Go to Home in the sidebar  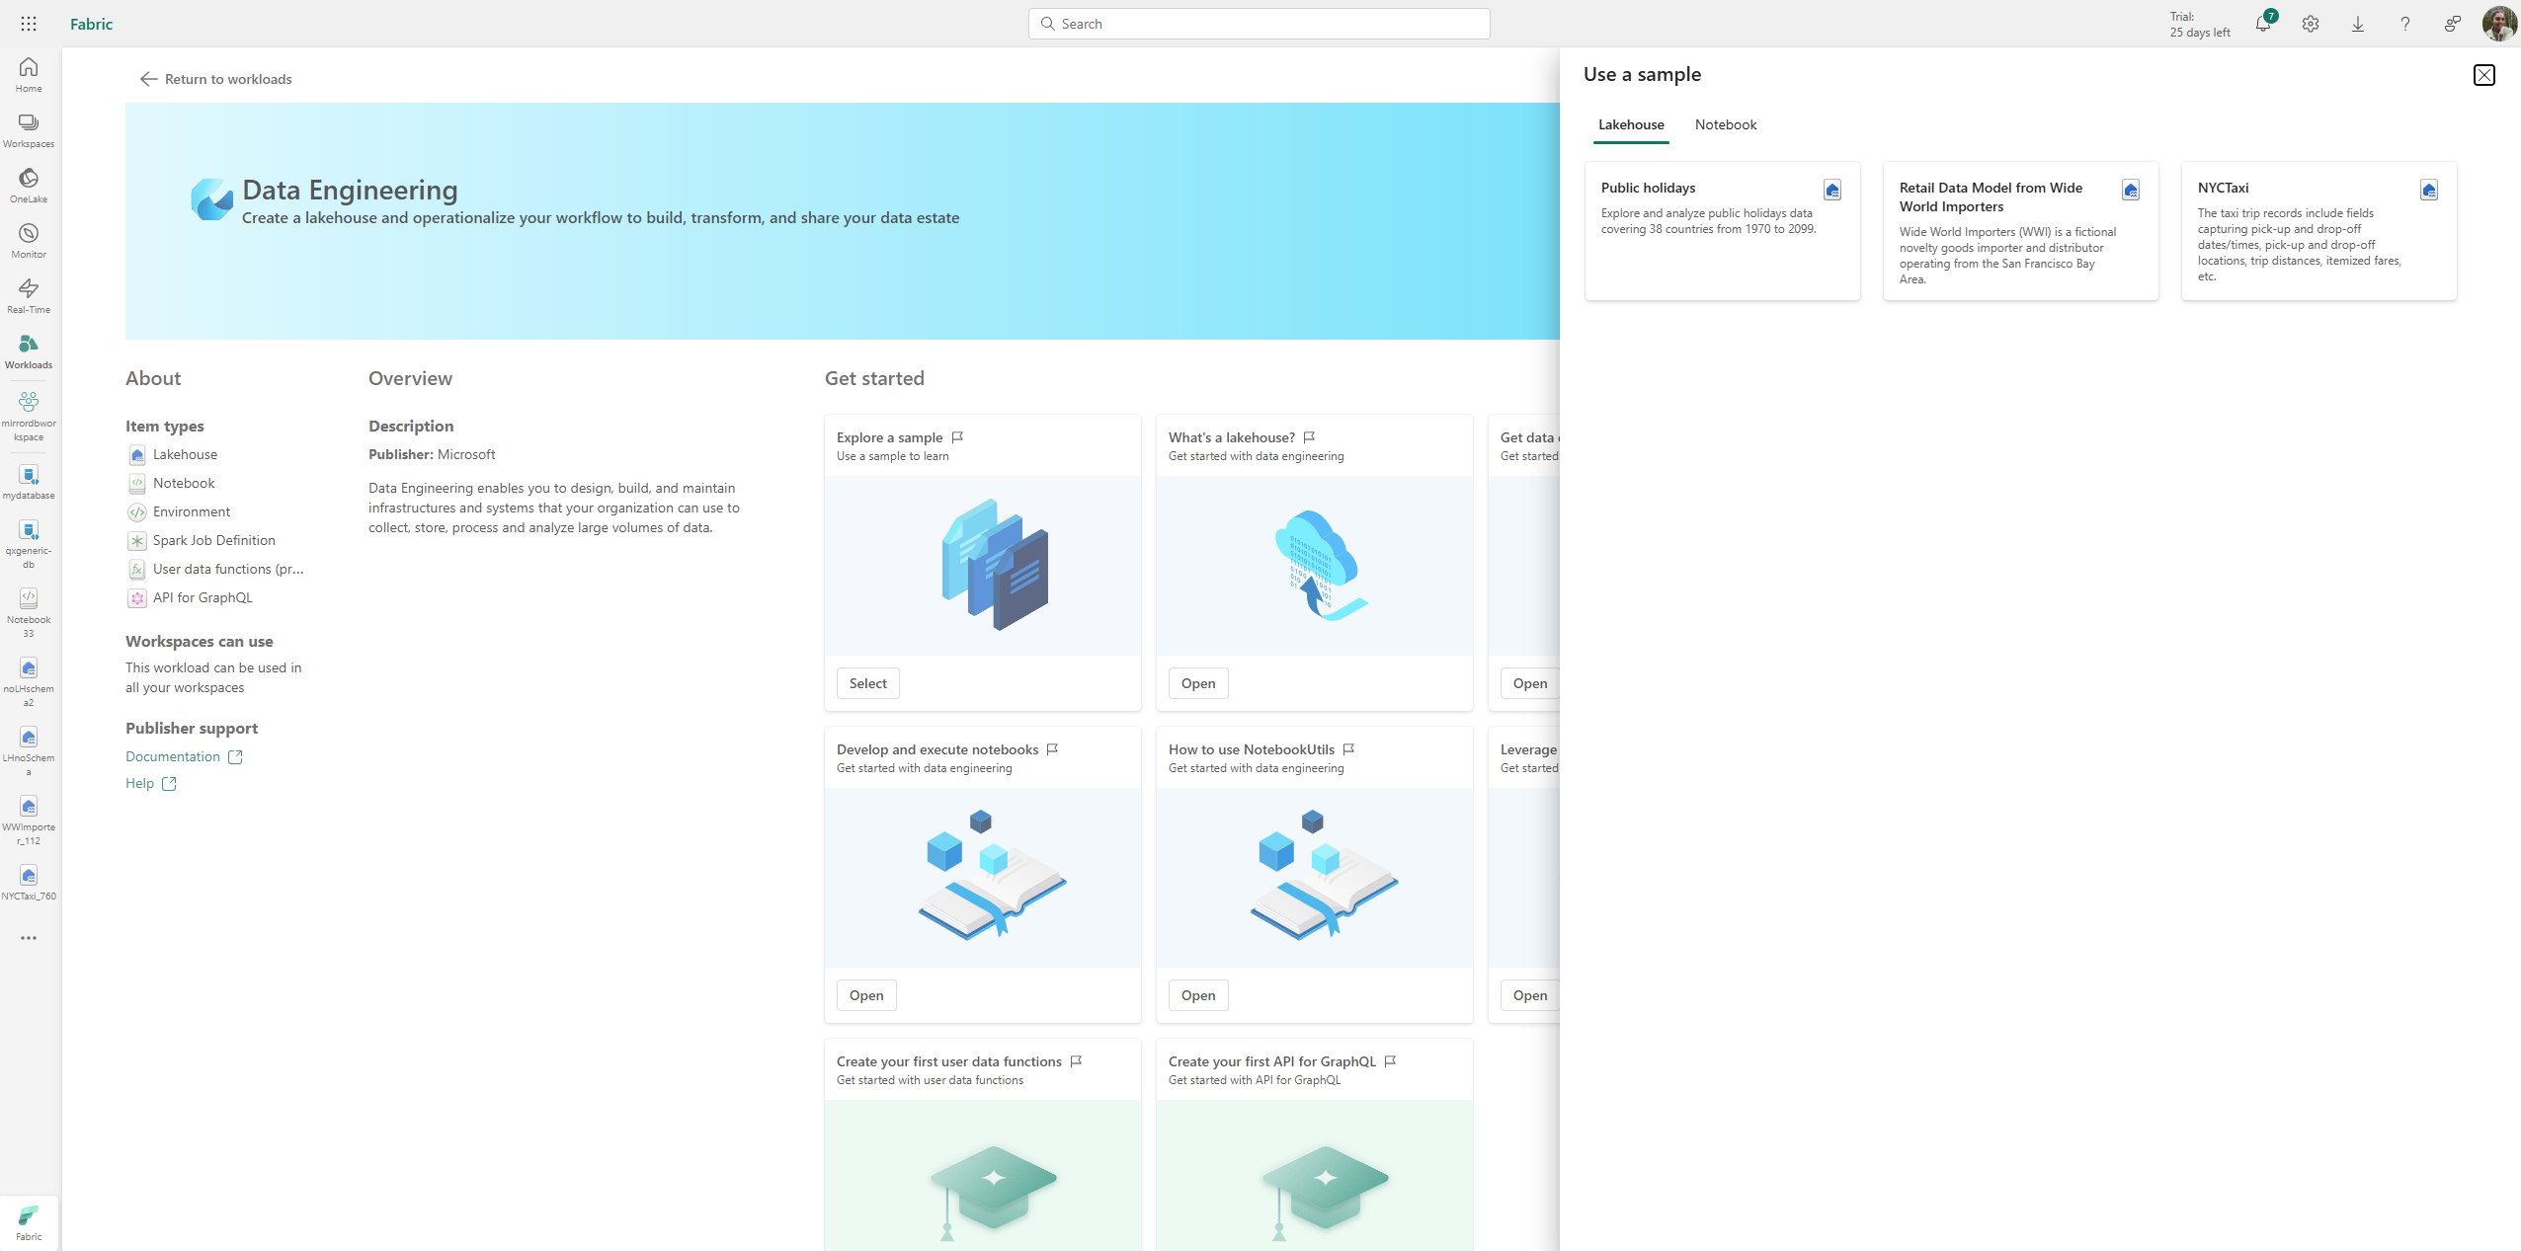(x=29, y=75)
